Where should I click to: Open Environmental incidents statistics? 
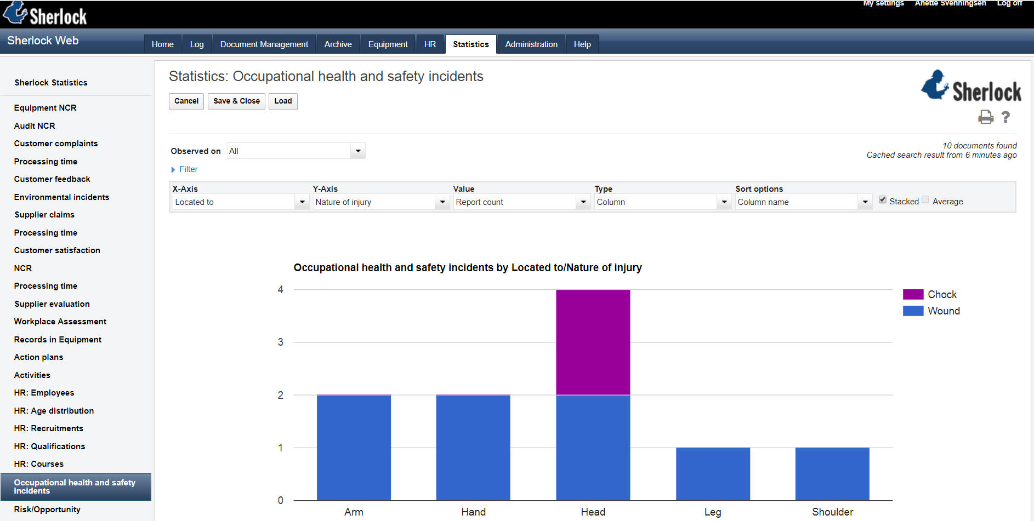tap(61, 197)
